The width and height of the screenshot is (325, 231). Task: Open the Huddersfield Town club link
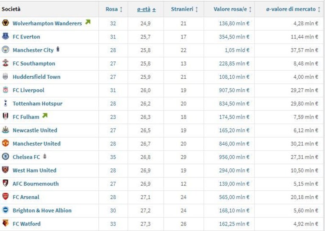coord(36,77)
